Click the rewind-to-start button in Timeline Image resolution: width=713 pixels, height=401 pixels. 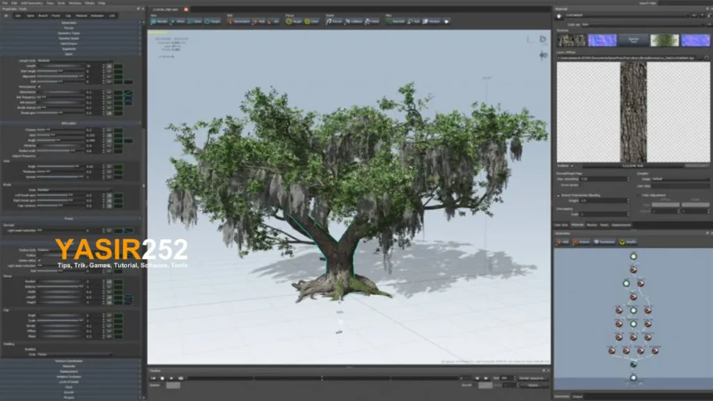[153, 378]
